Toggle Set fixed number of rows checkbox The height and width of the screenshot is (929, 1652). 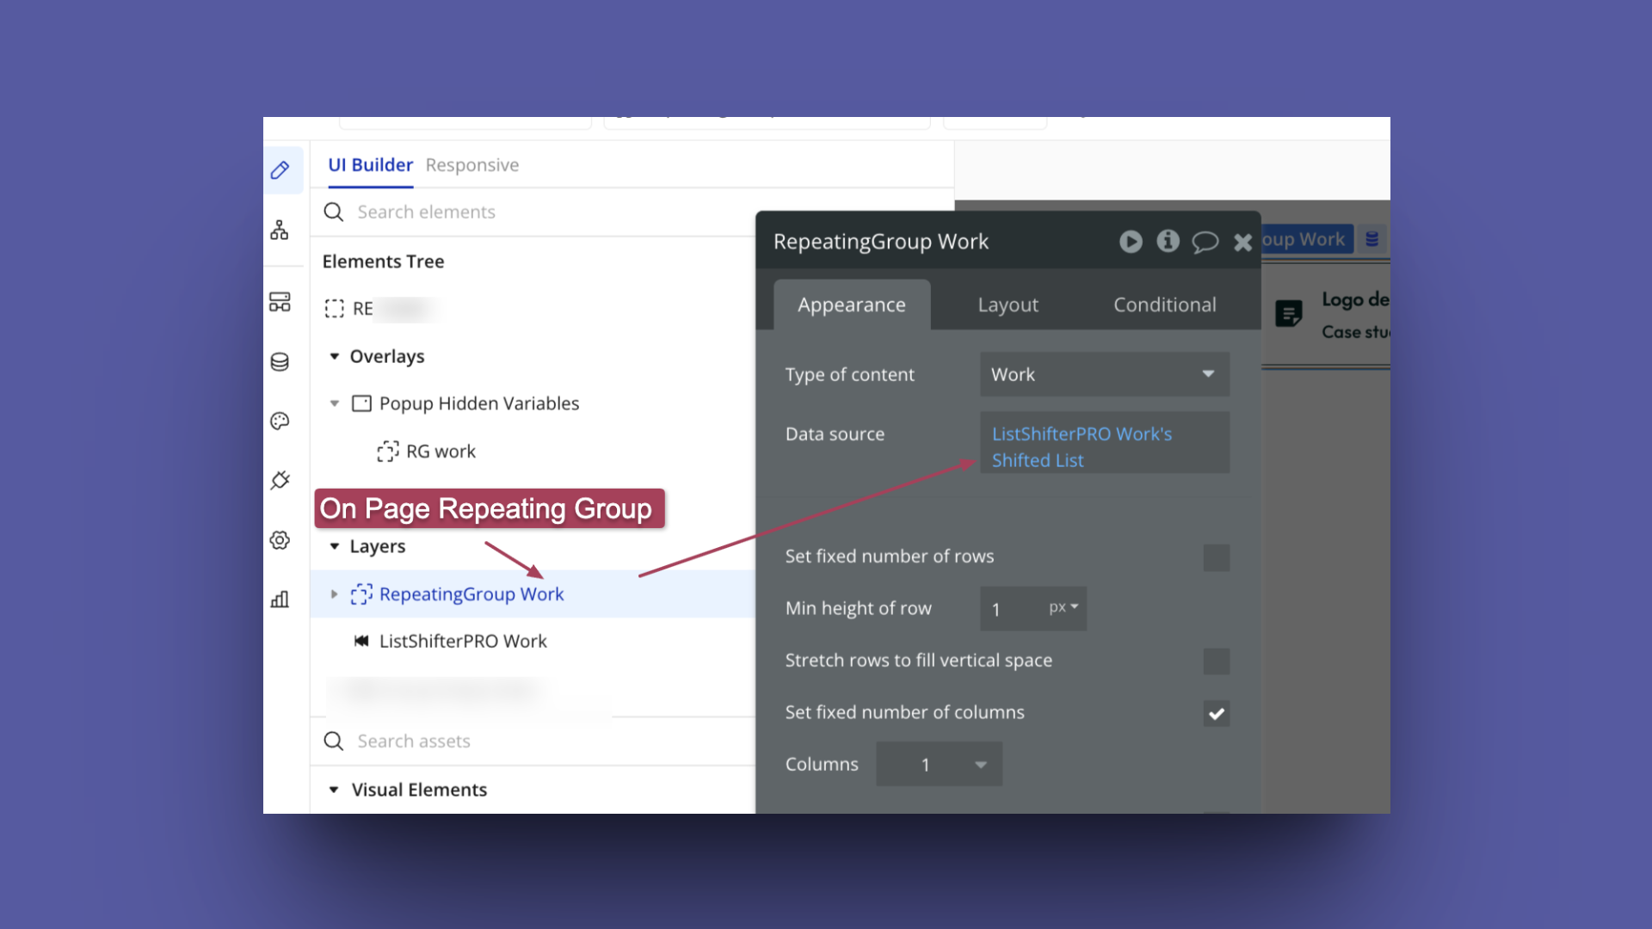1216,557
